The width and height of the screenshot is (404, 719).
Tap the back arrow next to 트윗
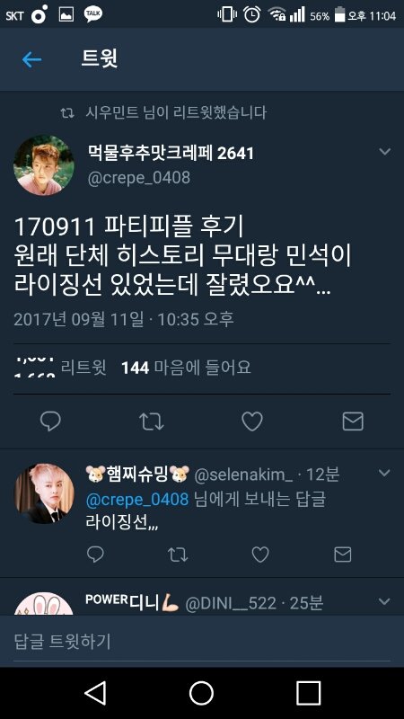[31, 59]
